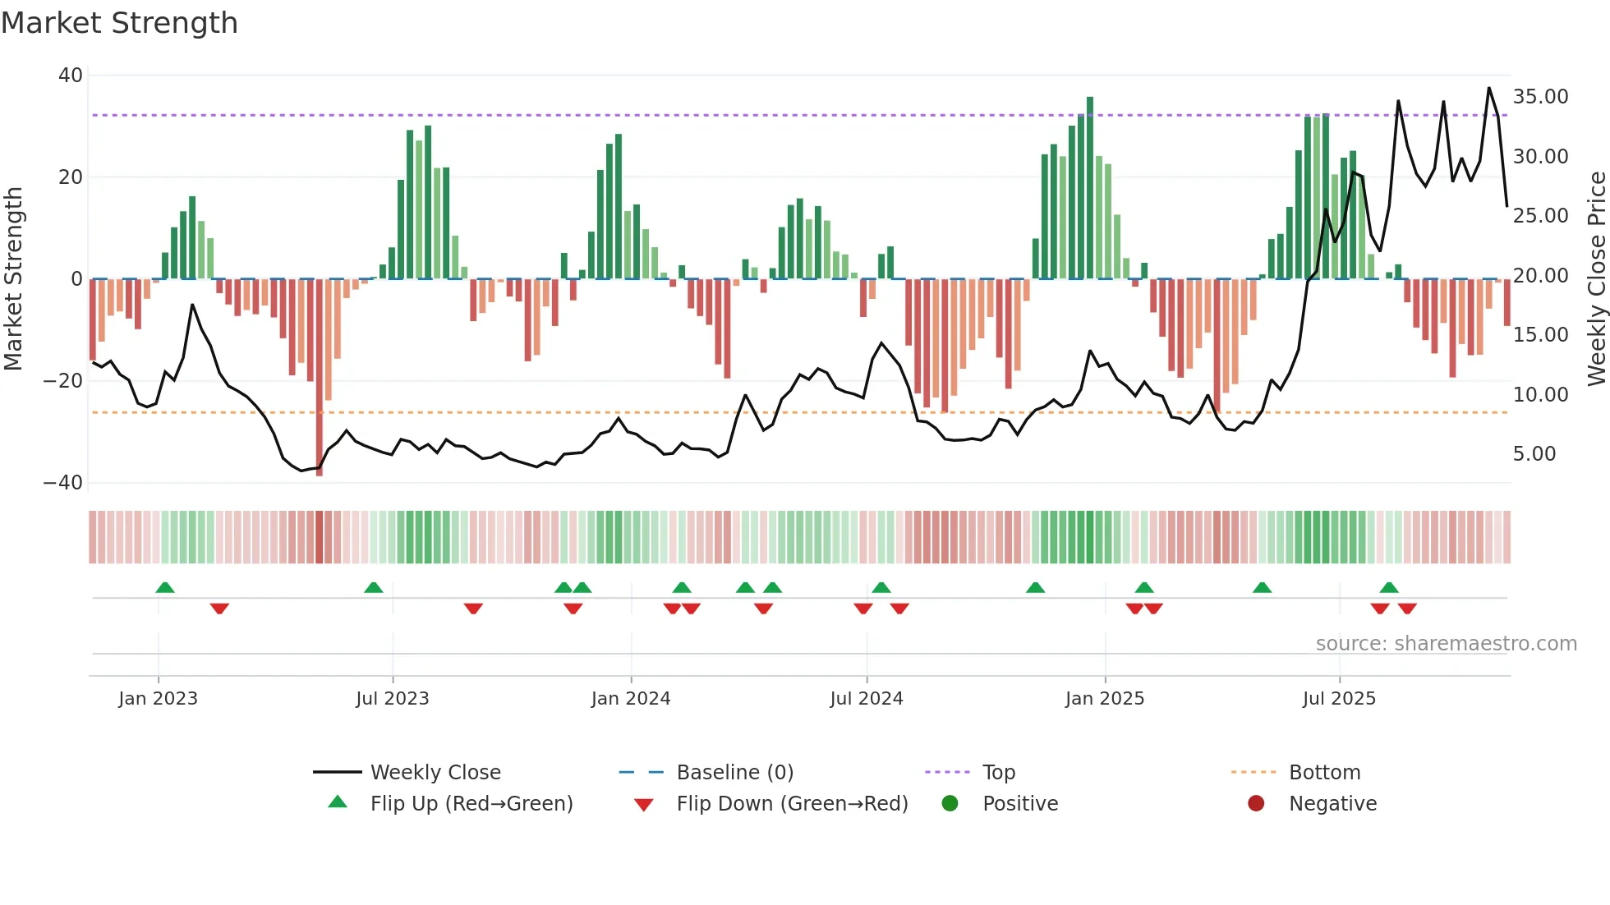The height and width of the screenshot is (905, 1610).
Task: Toggle the Flip Down (Green→Red) legend label
Action: point(793,803)
